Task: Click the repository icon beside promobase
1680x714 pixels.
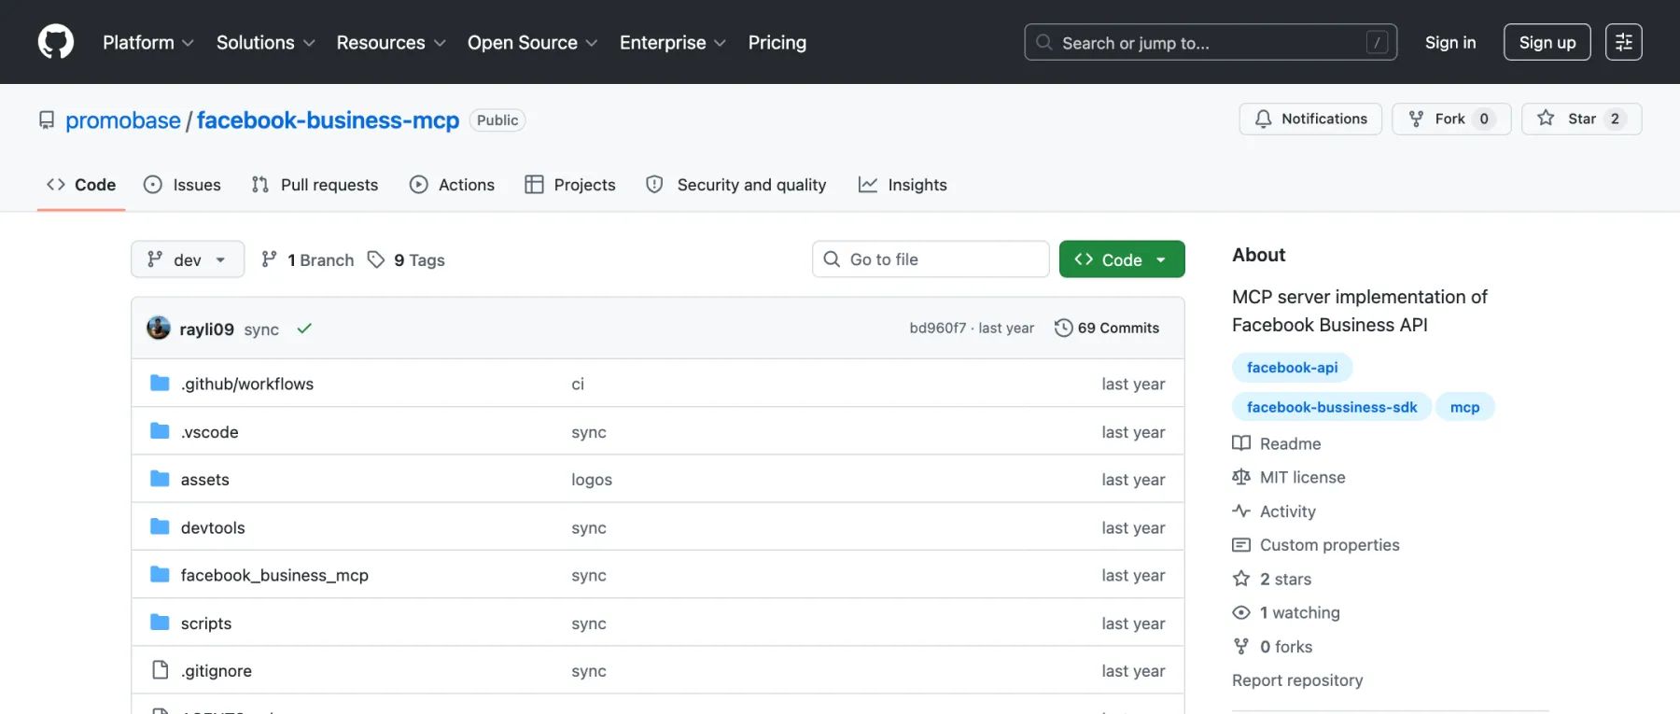Action: coord(47,120)
